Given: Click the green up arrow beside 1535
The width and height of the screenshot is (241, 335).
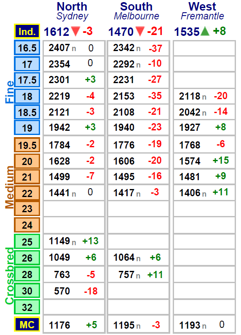Looking at the screenshot, I should (205, 31).
